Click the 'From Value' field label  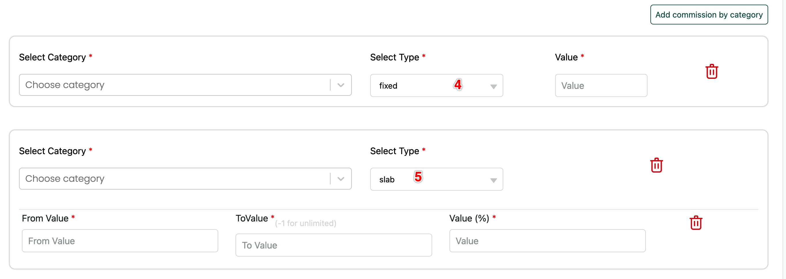point(45,218)
